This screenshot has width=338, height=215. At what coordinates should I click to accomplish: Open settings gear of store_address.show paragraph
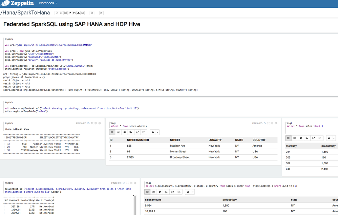coord(100,123)
